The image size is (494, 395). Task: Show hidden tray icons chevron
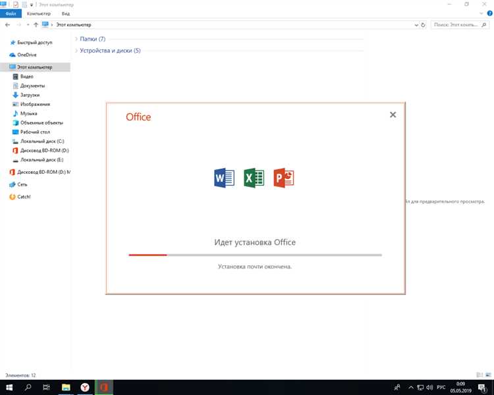(x=411, y=387)
